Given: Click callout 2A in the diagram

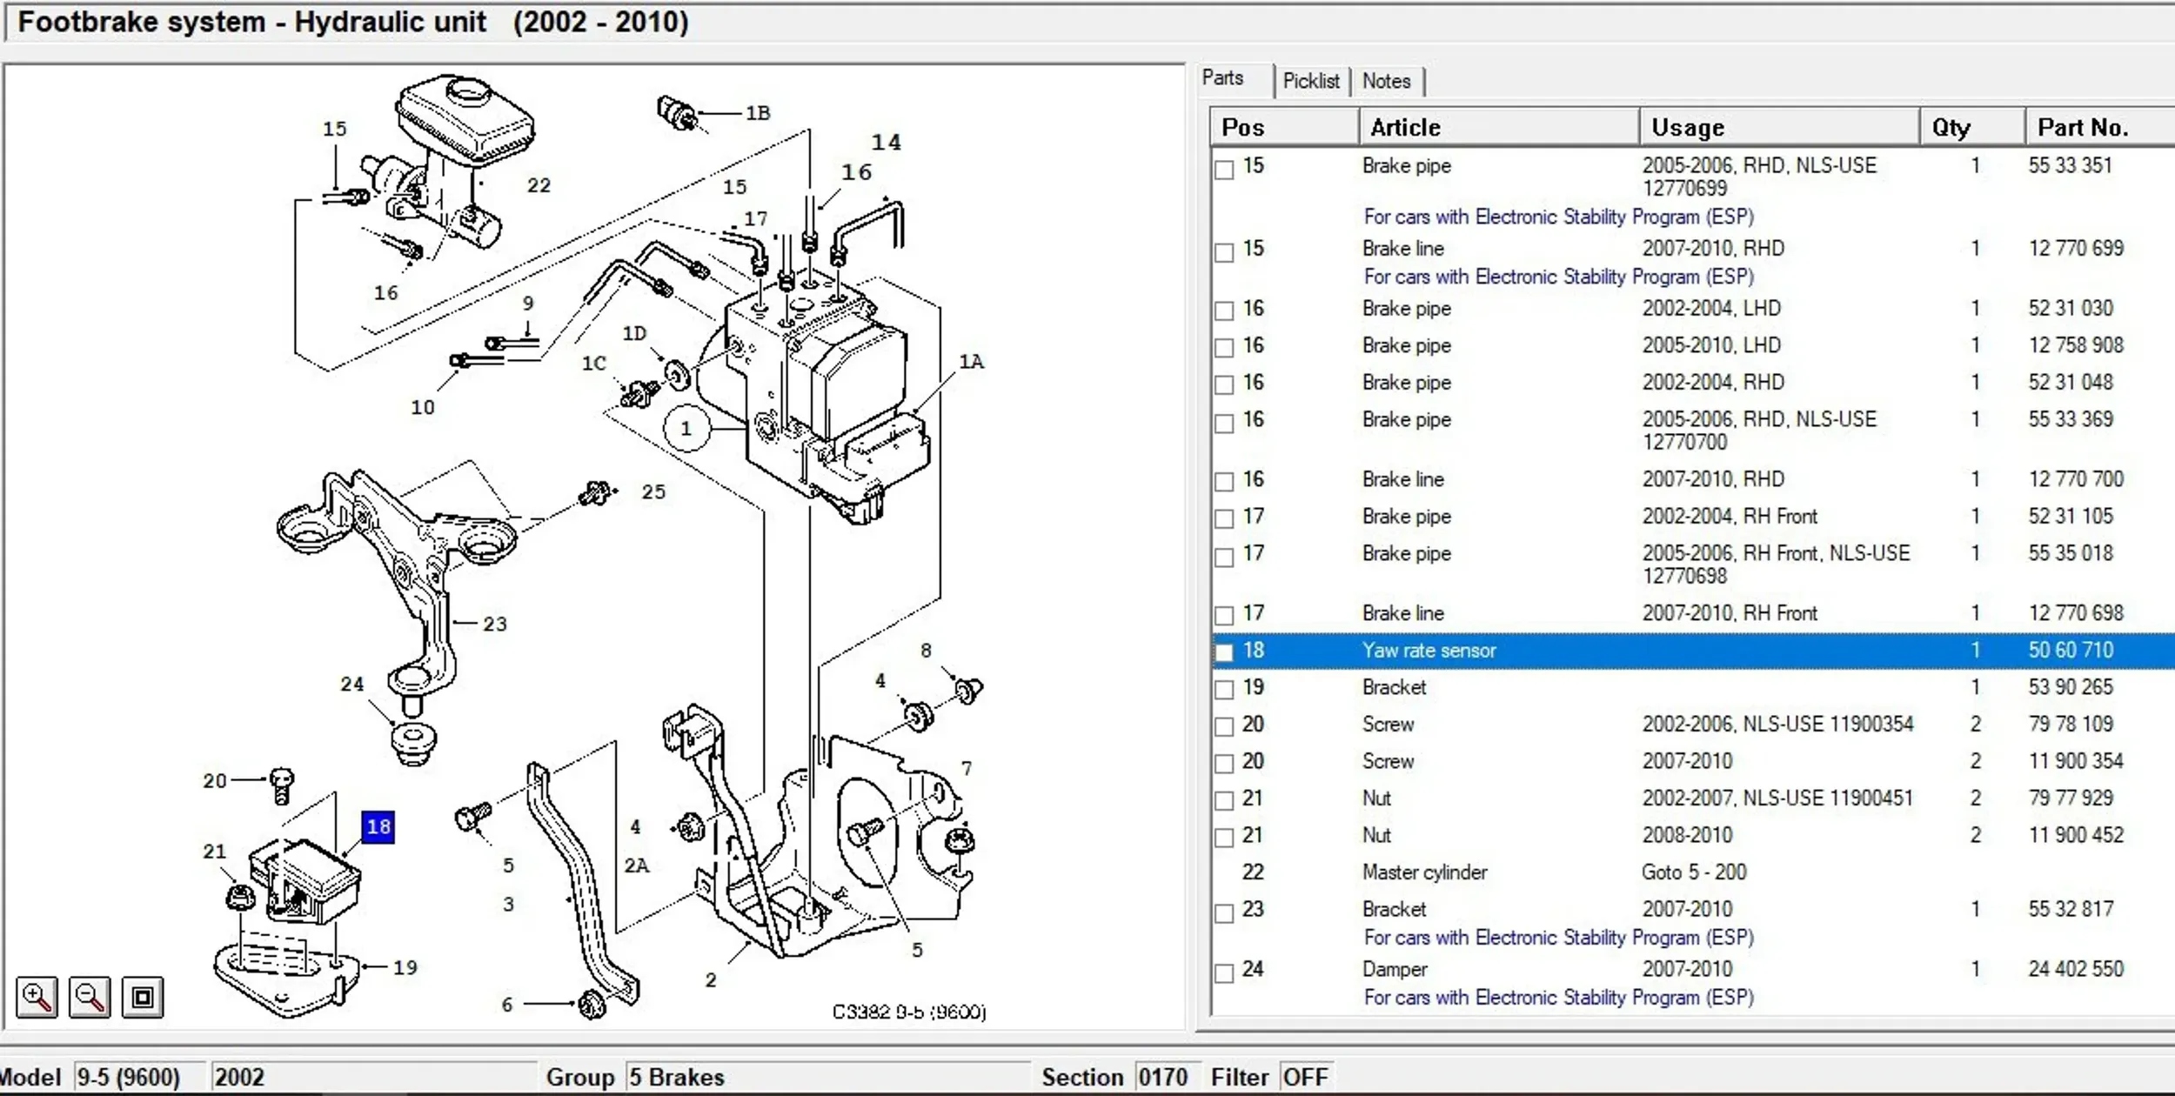Looking at the screenshot, I should pyautogui.click(x=637, y=865).
